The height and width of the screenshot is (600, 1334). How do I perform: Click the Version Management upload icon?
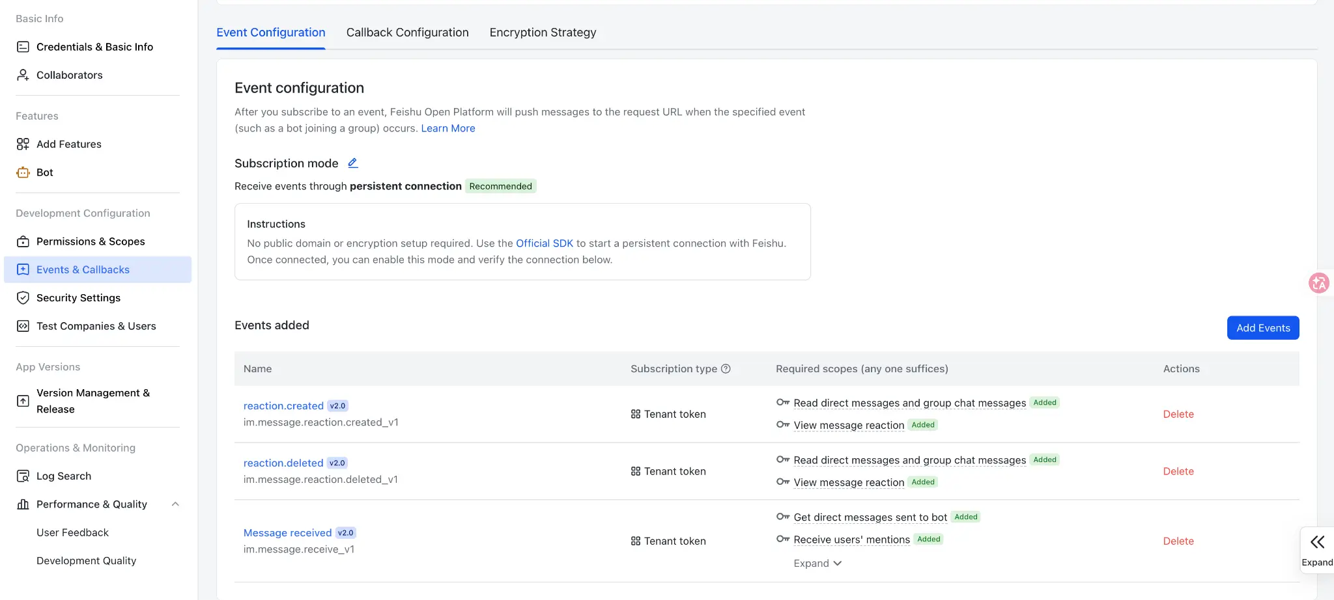(23, 401)
